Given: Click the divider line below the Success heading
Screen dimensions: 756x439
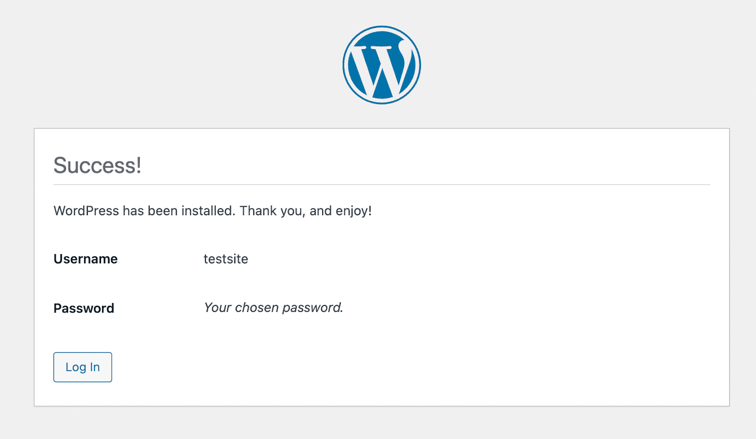Looking at the screenshot, I should [378, 183].
